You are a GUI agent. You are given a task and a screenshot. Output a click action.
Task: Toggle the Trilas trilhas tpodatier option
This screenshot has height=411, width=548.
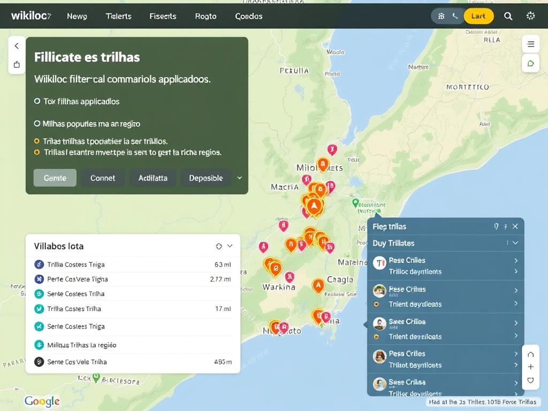[37, 141]
